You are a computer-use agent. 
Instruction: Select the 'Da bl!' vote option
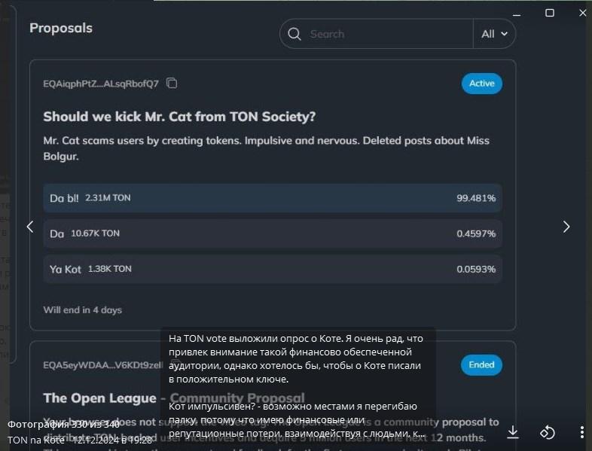tap(272, 198)
